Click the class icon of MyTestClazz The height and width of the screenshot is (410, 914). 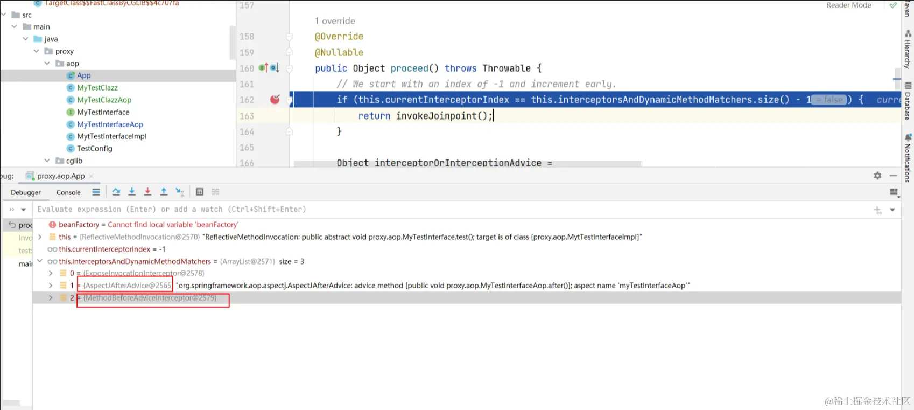coord(71,88)
